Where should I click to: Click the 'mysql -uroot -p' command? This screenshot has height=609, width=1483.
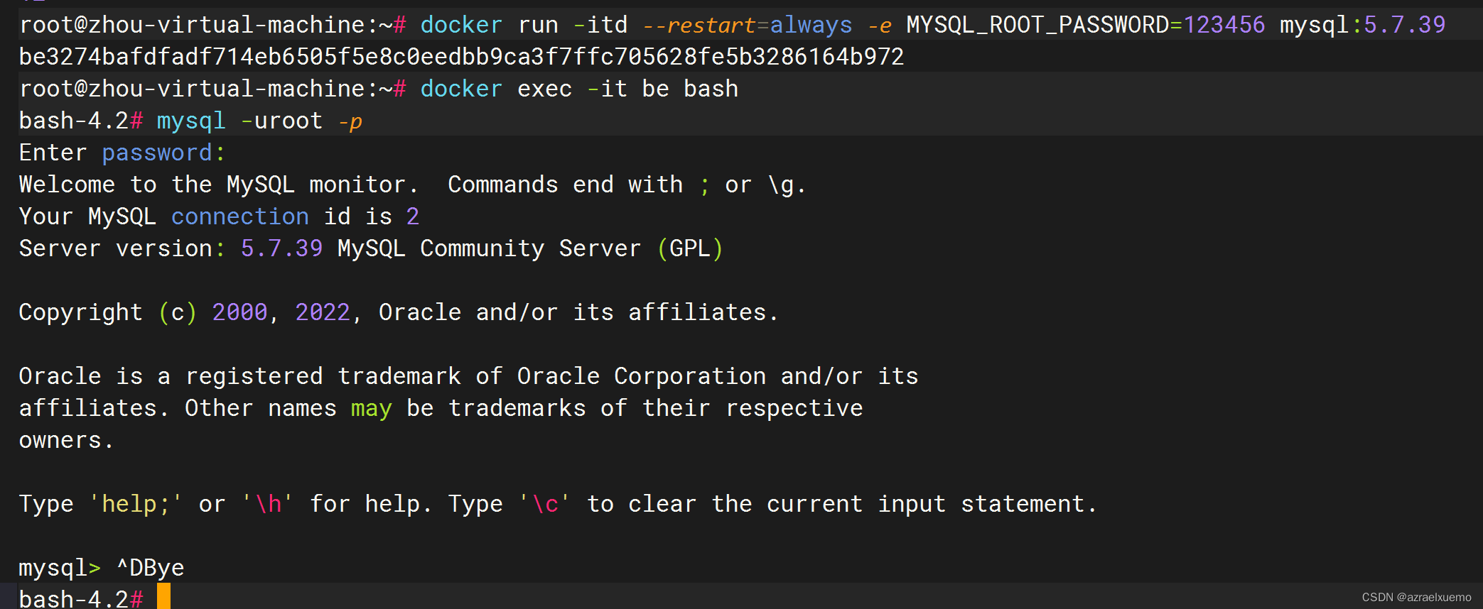[x=259, y=121]
